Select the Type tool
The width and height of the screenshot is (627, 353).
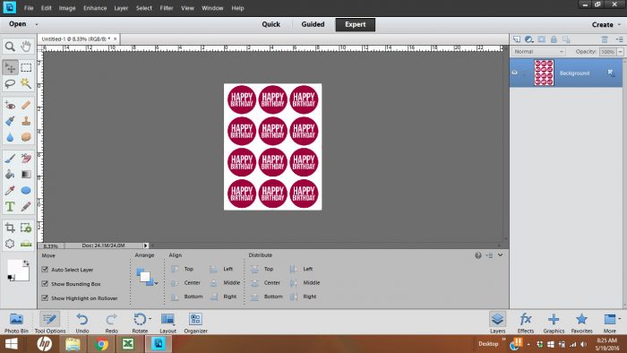10,207
